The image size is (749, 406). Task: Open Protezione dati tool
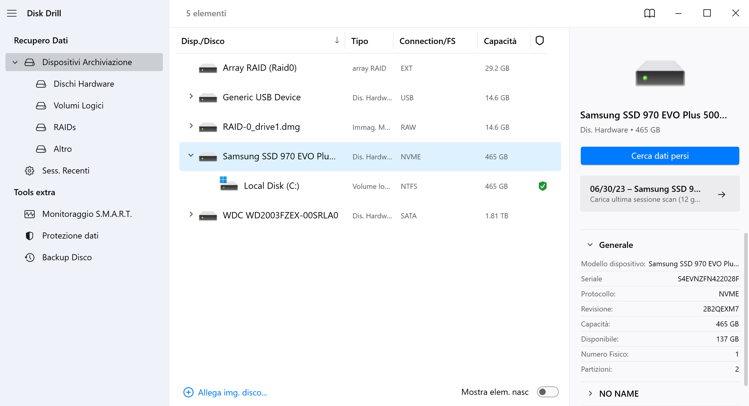coord(70,236)
